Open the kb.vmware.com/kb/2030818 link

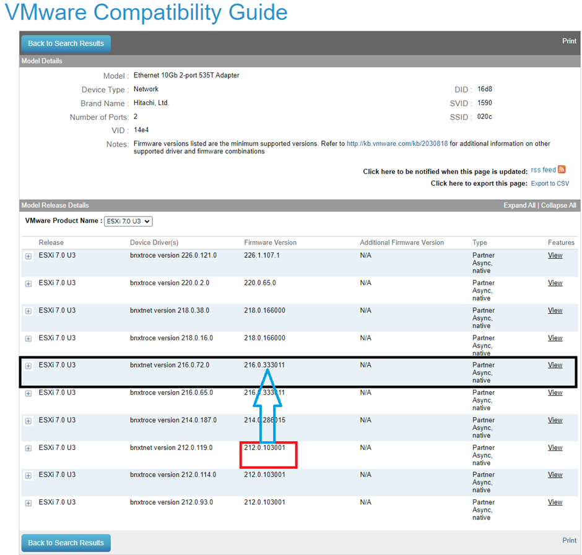(397, 144)
